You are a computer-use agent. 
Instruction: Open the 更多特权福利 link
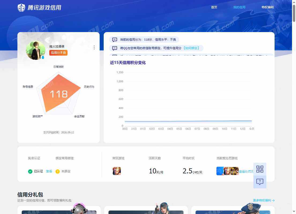click(264, 200)
